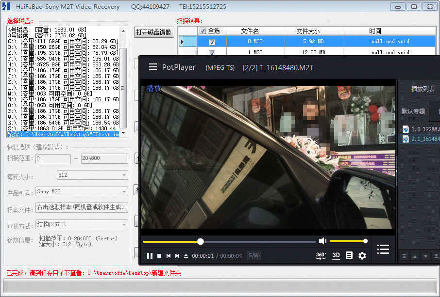Select drive C:\ in the disk list

(x=63, y=41)
